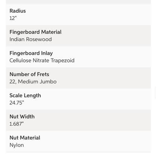Click Cellulose Nitrate Trapezoid text
This screenshot has width=157, height=157.
(x=42, y=60)
